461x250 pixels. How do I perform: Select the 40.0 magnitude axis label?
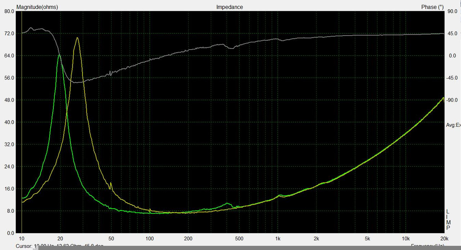(x=9, y=122)
